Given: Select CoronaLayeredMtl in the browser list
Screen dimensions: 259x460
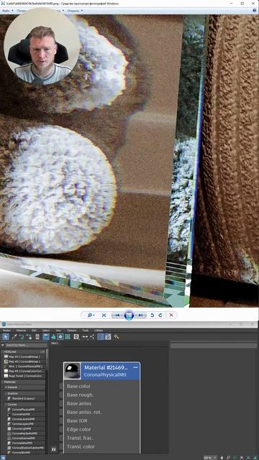Looking at the screenshot, I should pos(25,419).
